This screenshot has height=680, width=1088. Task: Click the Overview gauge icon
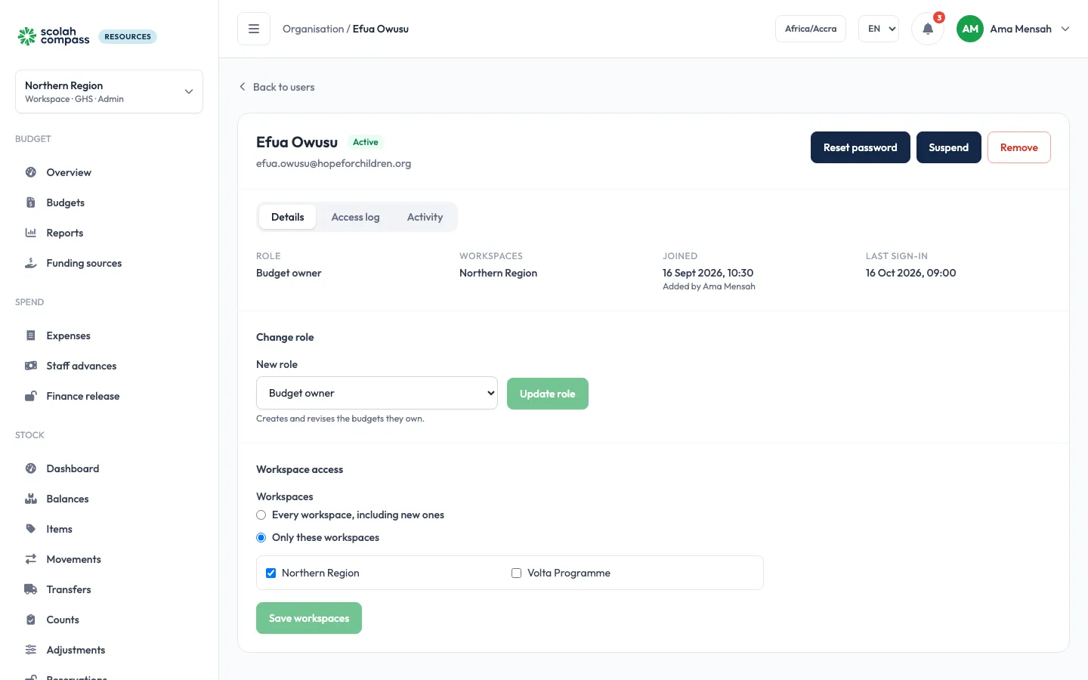(31, 172)
